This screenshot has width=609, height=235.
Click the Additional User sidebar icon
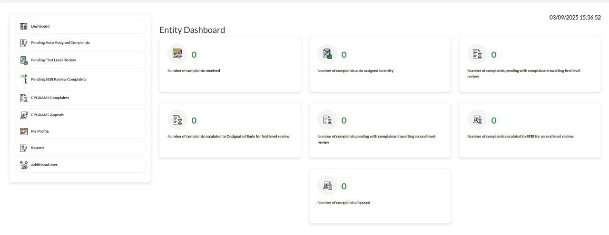click(23, 165)
